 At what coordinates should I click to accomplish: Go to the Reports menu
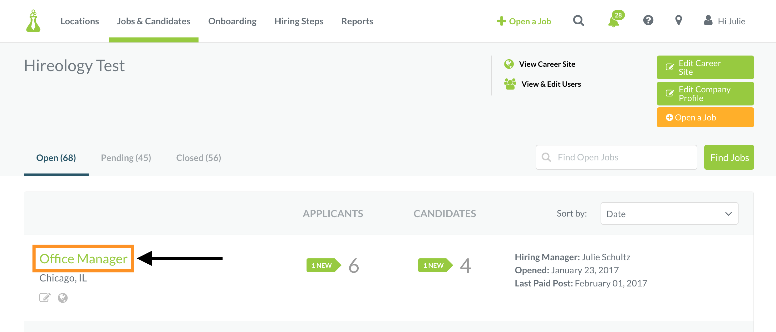pyautogui.click(x=357, y=21)
